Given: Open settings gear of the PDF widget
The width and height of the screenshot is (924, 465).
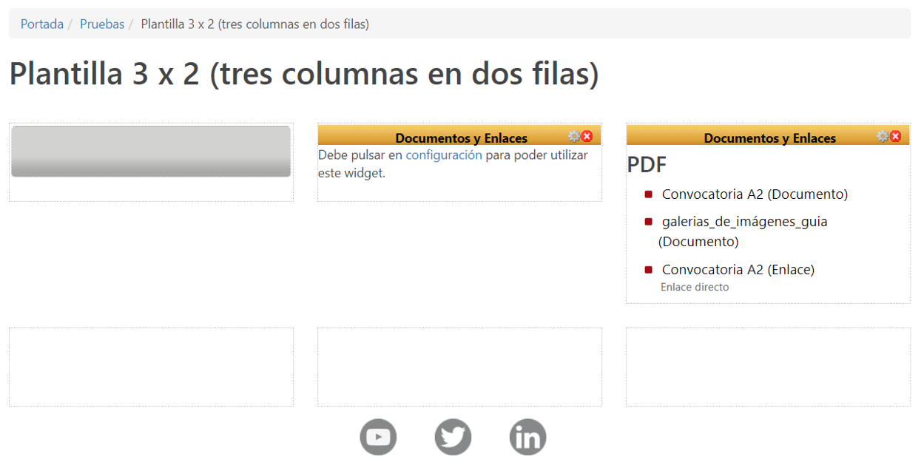Looking at the screenshot, I should point(883,137).
